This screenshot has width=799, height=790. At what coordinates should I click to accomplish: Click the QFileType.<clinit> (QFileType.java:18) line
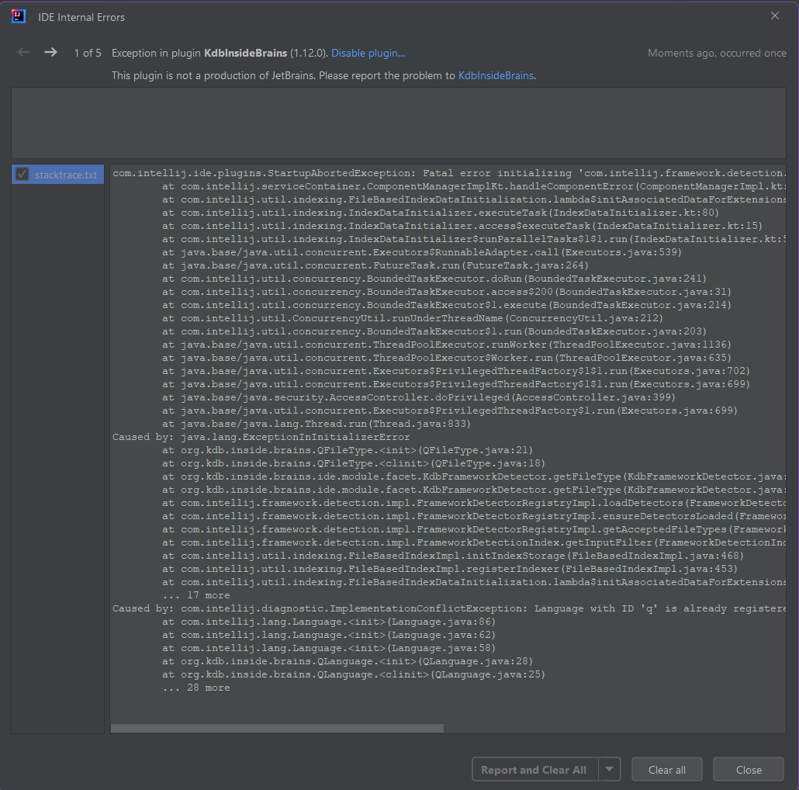point(354,463)
